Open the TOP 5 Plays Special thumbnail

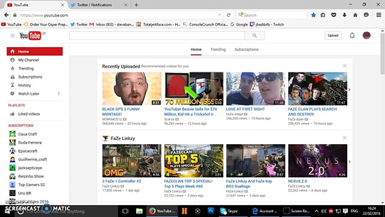pos(194,161)
